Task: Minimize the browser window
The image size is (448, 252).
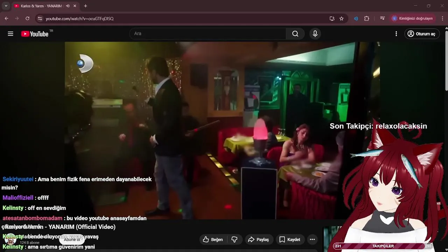Action: 415,6
